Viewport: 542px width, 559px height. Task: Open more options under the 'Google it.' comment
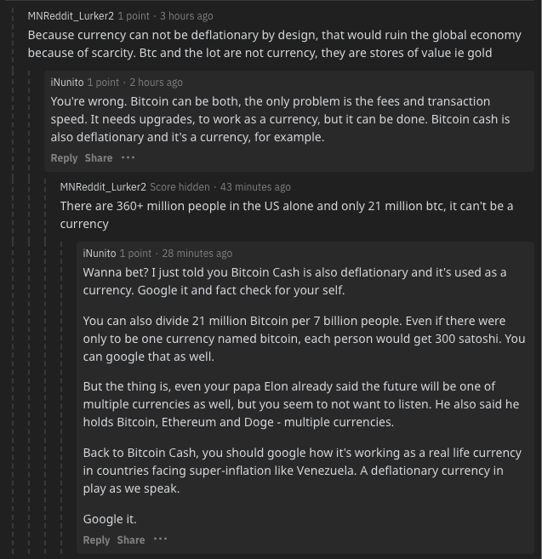pos(160,539)
